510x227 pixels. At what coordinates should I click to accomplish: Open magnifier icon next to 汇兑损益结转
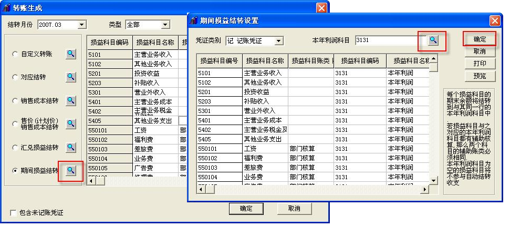(71, 147)
